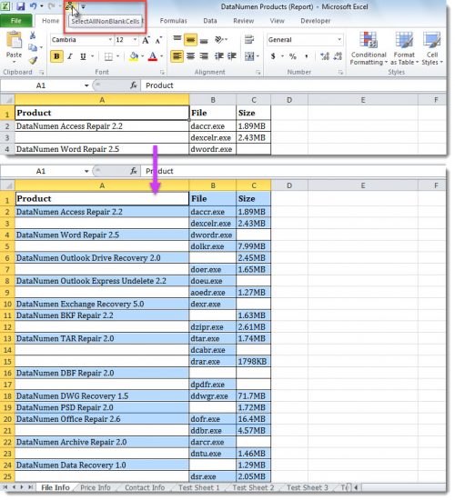The height and width of the screenshot is (500, 455).
Task: Click the Paste clipboard icon
Action: [x=14, y=40]
